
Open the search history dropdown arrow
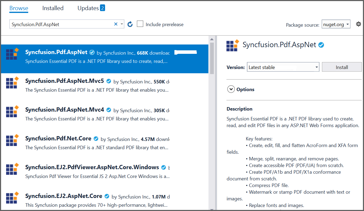(122, 24)
